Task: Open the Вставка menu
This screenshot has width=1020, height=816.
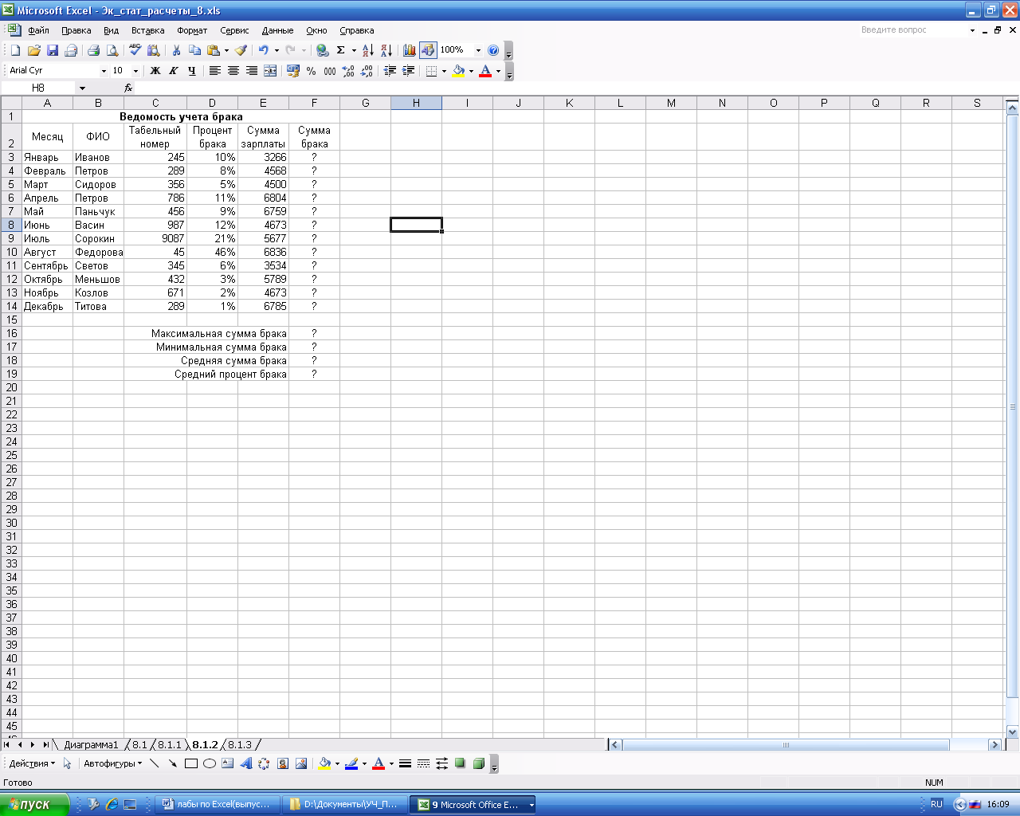Action: (x=147, y=30)
